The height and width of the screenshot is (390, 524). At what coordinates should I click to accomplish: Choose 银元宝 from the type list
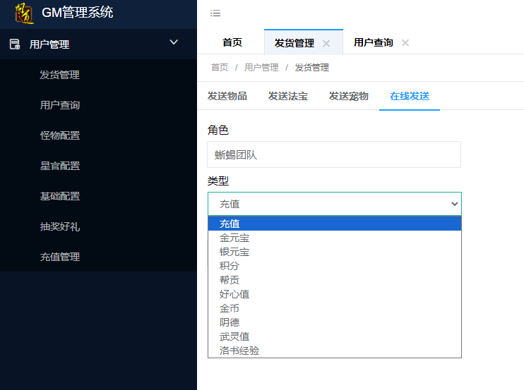tap(234, 252)
